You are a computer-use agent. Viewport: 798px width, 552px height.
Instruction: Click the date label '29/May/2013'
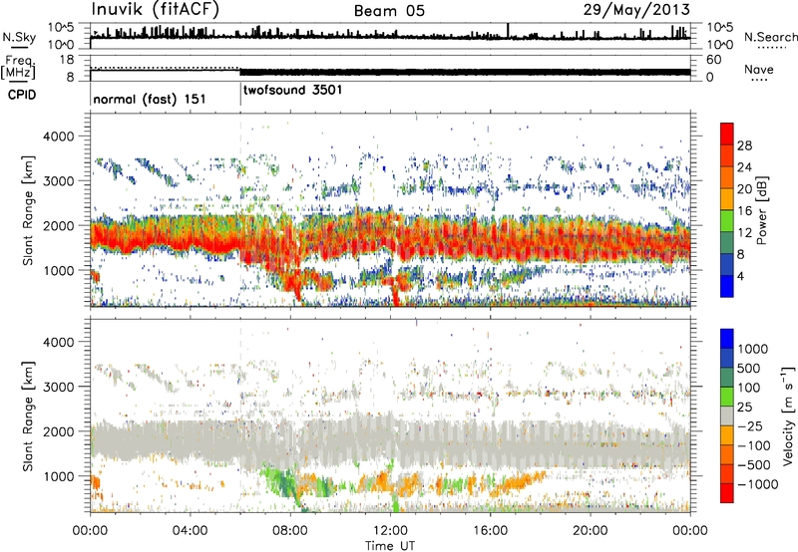pyautogui.click(x=636, y=10)
